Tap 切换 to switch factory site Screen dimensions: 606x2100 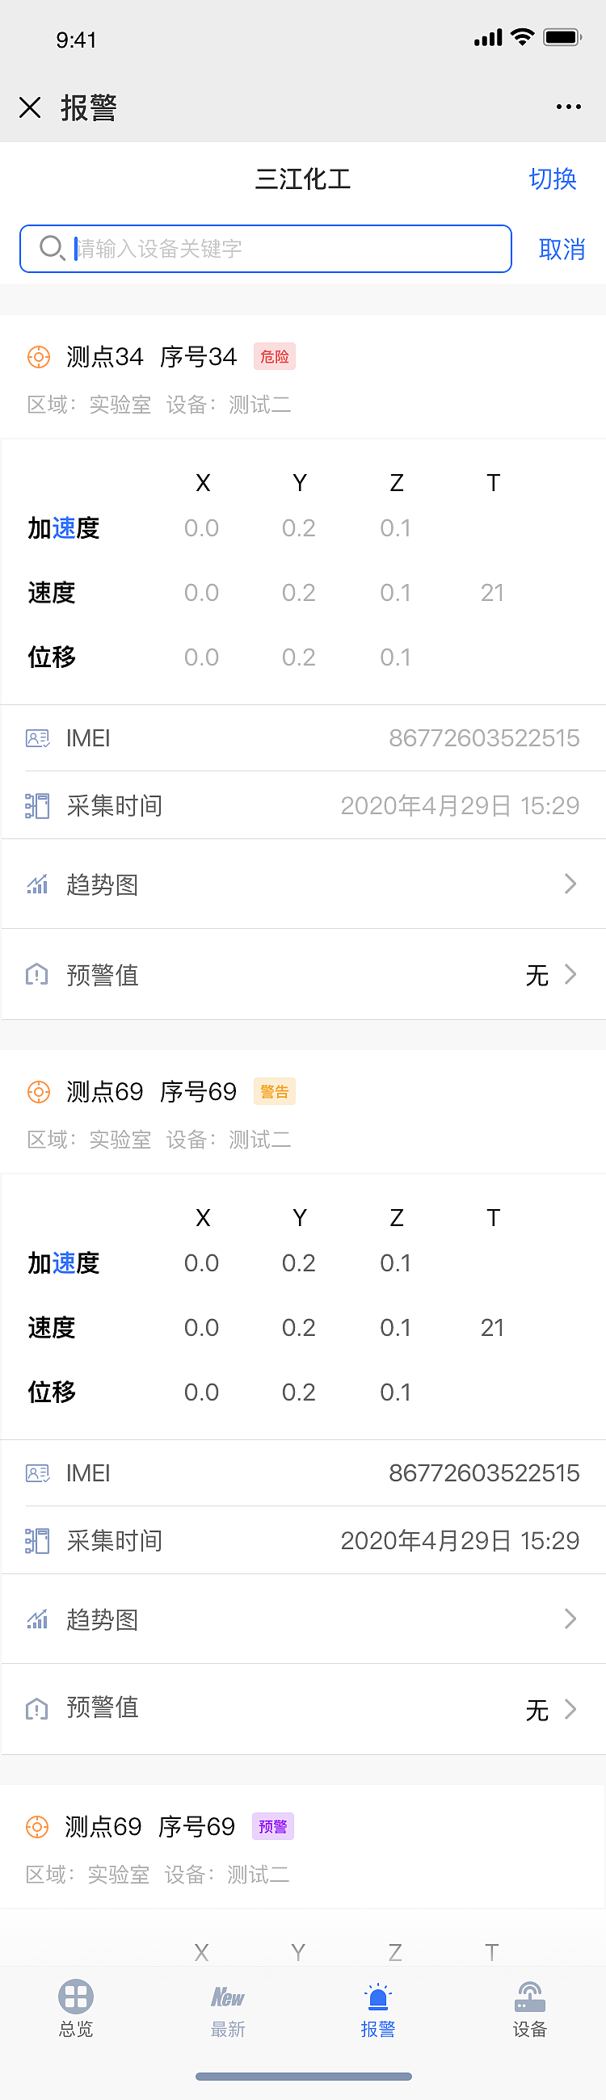click(x=553, y=179)
